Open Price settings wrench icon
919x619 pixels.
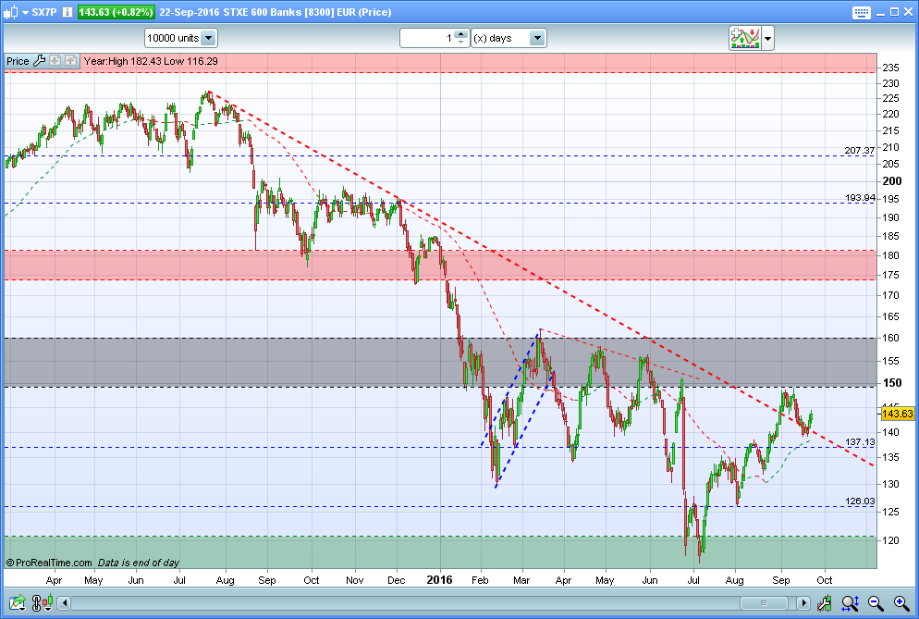39,60
